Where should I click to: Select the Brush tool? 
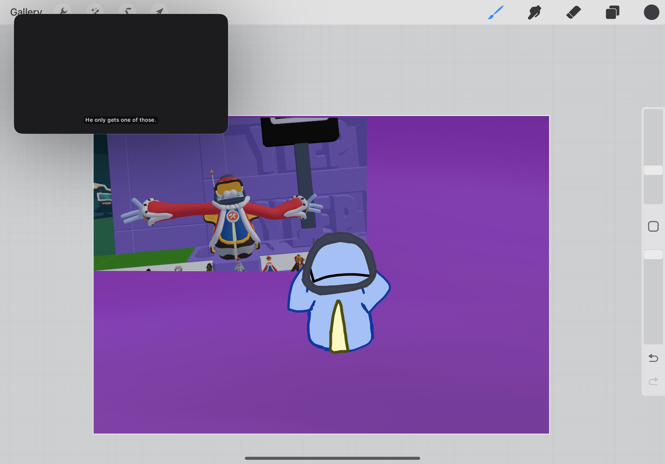(x=496, y=13)
